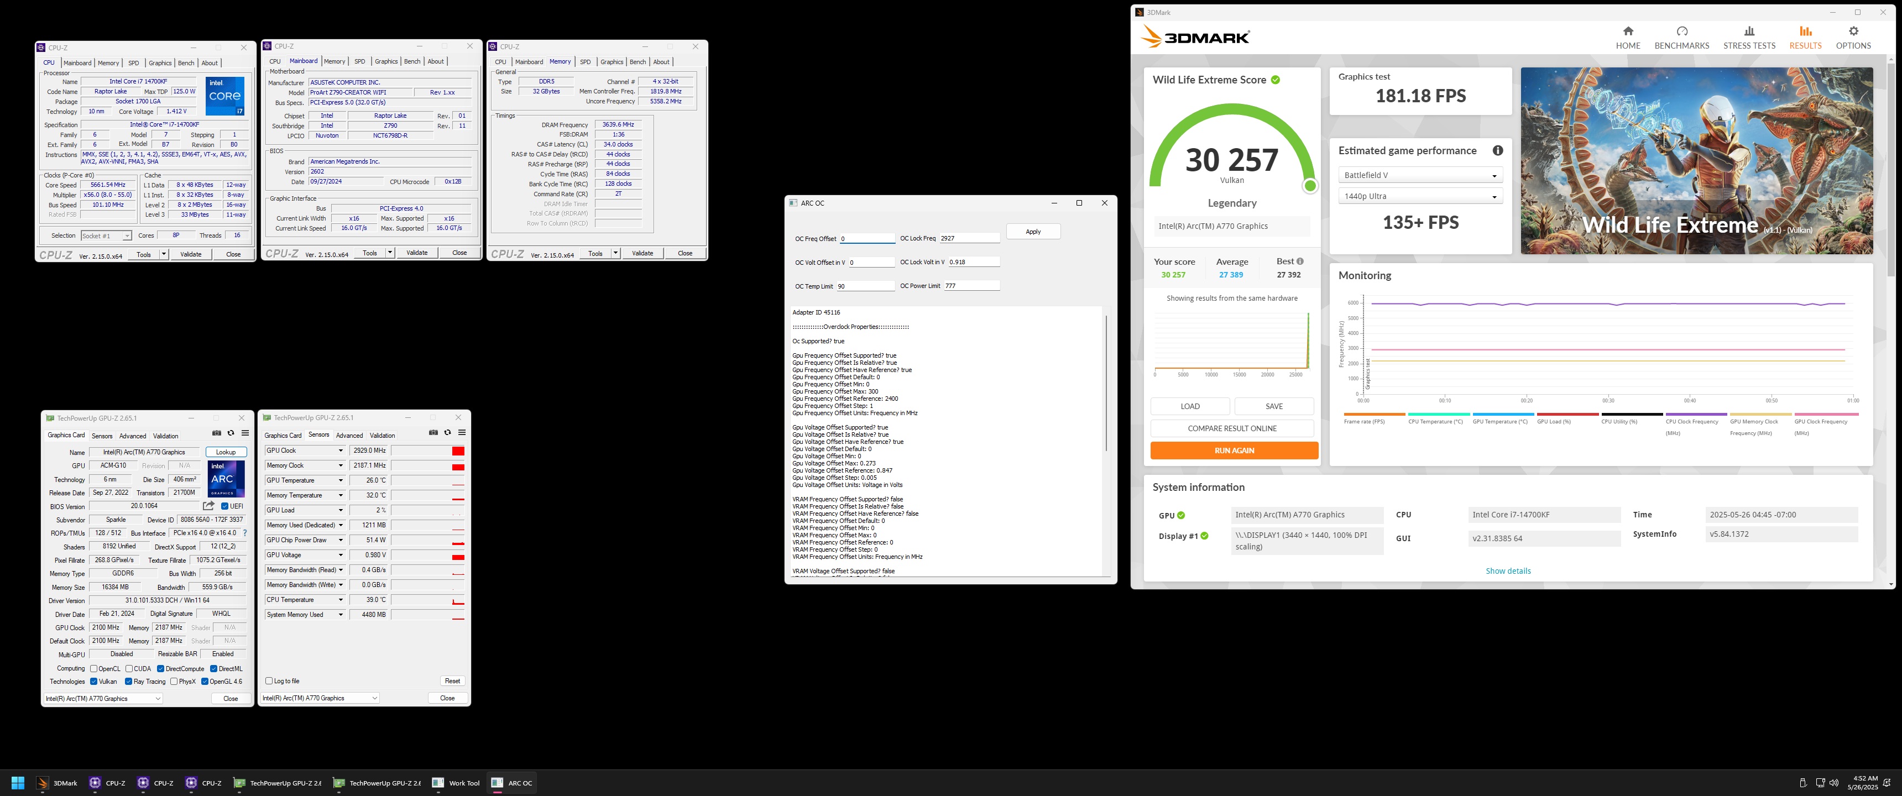Click 3DMark results page vertical scrollbar
Screen dimensions: 1902x796
coord(1891,170)
